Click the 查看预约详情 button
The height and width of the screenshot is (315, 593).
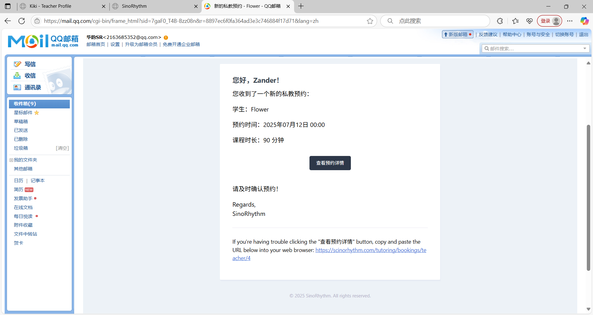click(330, 163)
